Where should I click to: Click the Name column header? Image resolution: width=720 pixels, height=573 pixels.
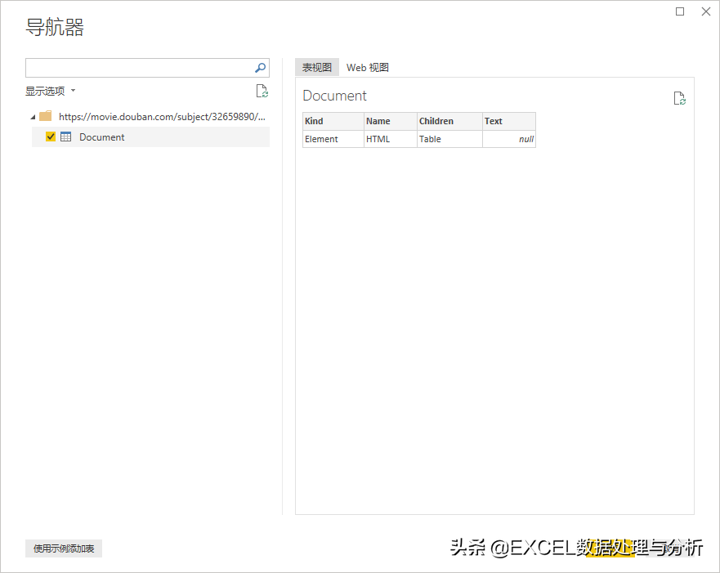point(391,121)
